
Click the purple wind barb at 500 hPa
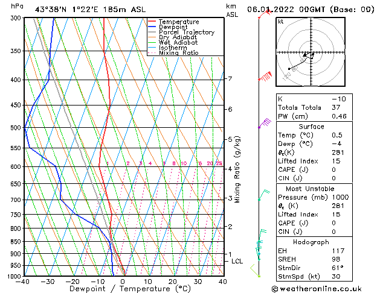click(x=264, y=124)
